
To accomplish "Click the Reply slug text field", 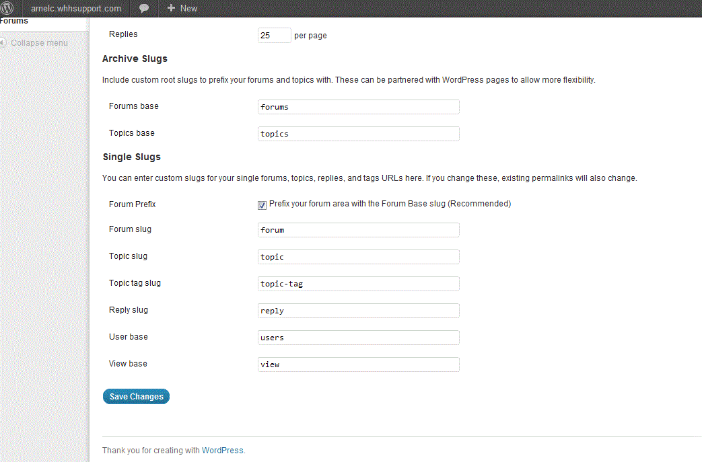I will click(x=358, y=311).
